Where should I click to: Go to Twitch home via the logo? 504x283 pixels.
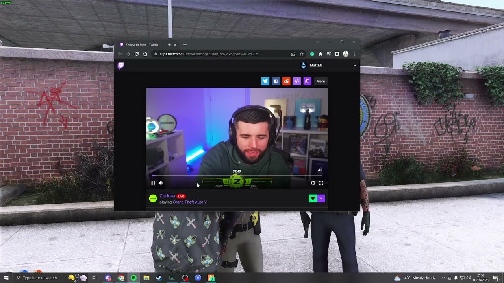click(x=120, y=66)
